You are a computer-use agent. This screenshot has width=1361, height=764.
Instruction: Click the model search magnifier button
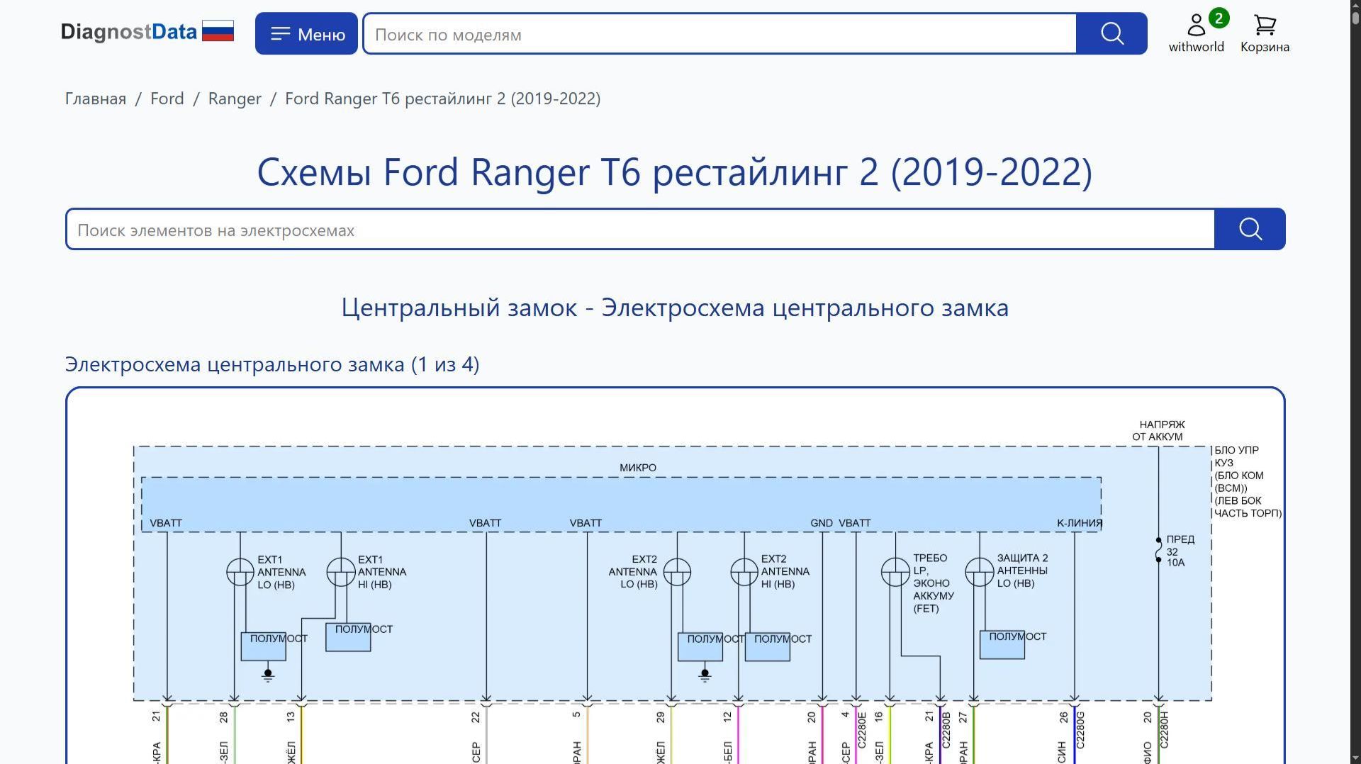click(x=1111, y=33)
